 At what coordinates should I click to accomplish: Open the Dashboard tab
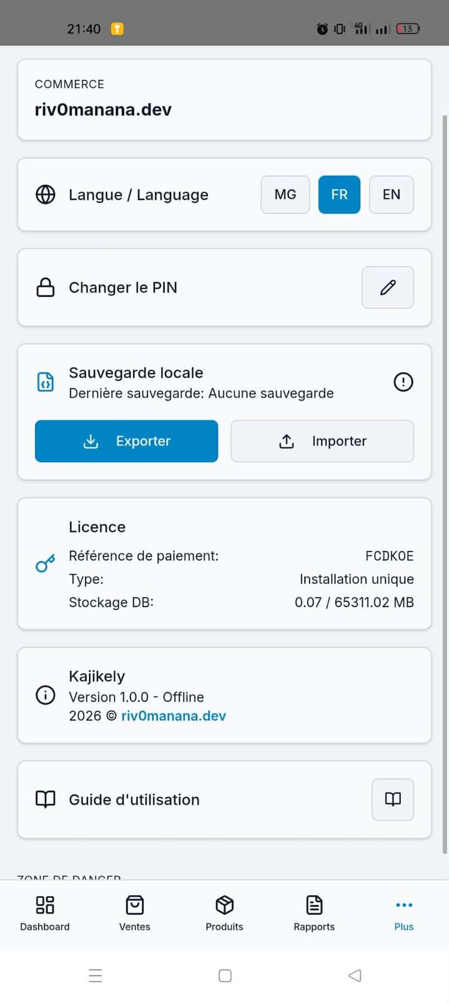[45, 913]
